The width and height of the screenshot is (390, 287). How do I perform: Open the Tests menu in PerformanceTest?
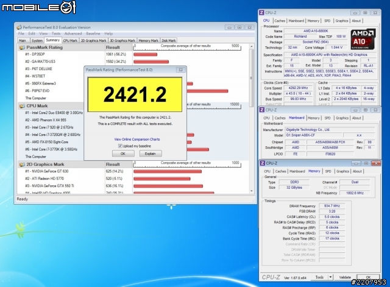(x=56, y=34)
